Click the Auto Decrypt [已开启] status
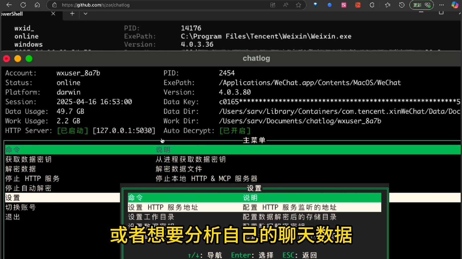Image resolution: width=462 pixels, height=259 pixels. click(235, 131)
